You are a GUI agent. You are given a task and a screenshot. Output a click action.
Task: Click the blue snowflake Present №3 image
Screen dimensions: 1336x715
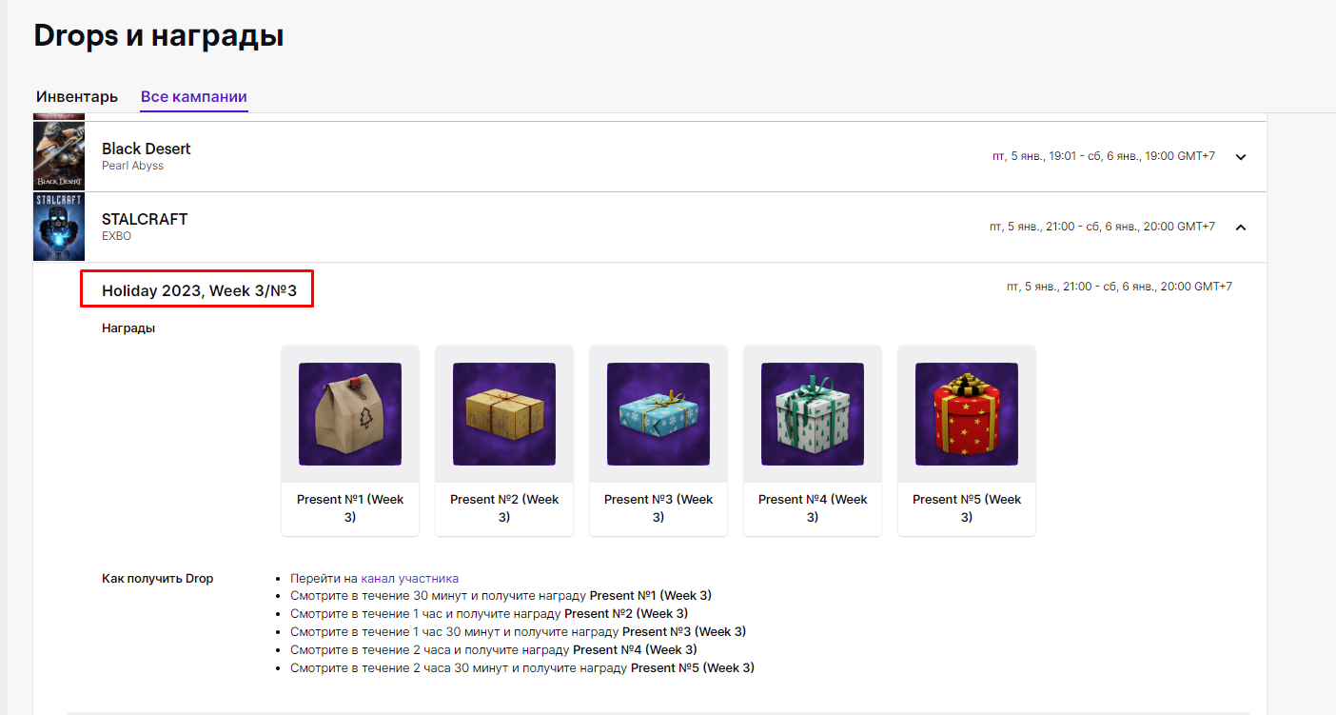(658, 414)
